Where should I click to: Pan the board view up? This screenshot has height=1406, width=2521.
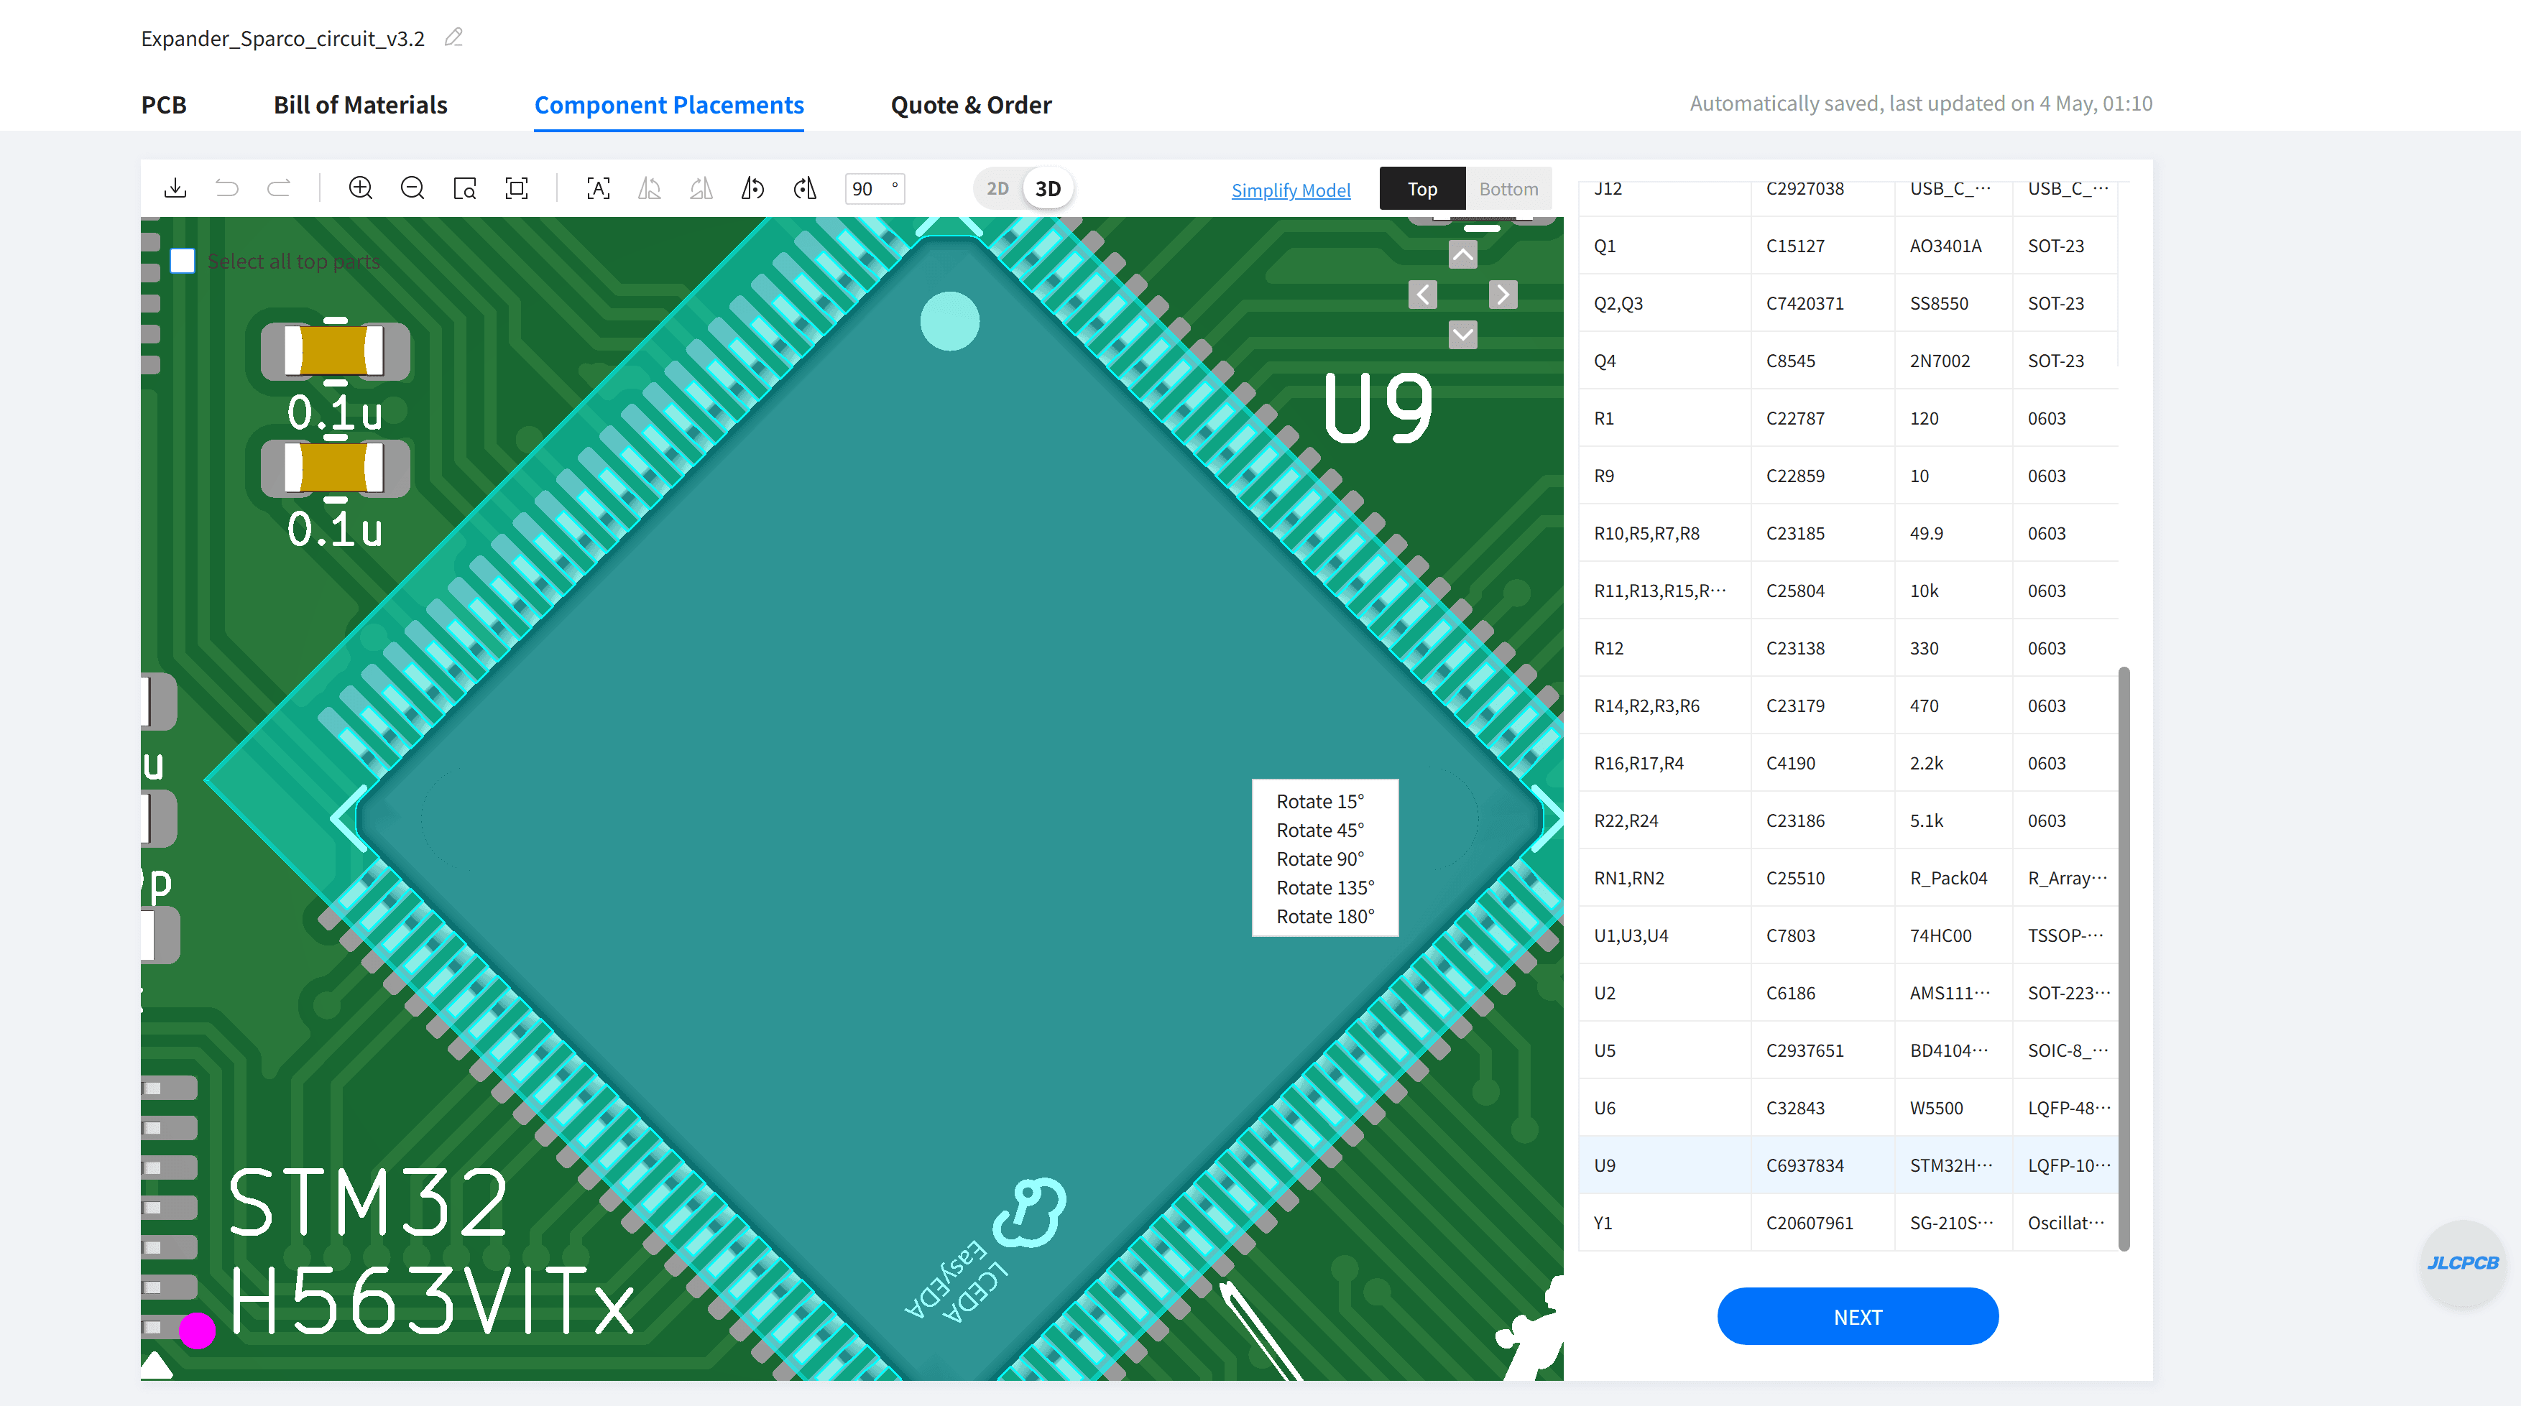click(x=1463, y=255)
